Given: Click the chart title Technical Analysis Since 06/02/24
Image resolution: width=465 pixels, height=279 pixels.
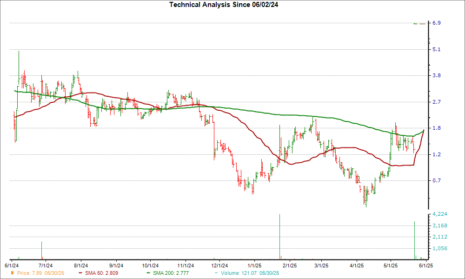Looking at the screenshot, I should point(224,5).
